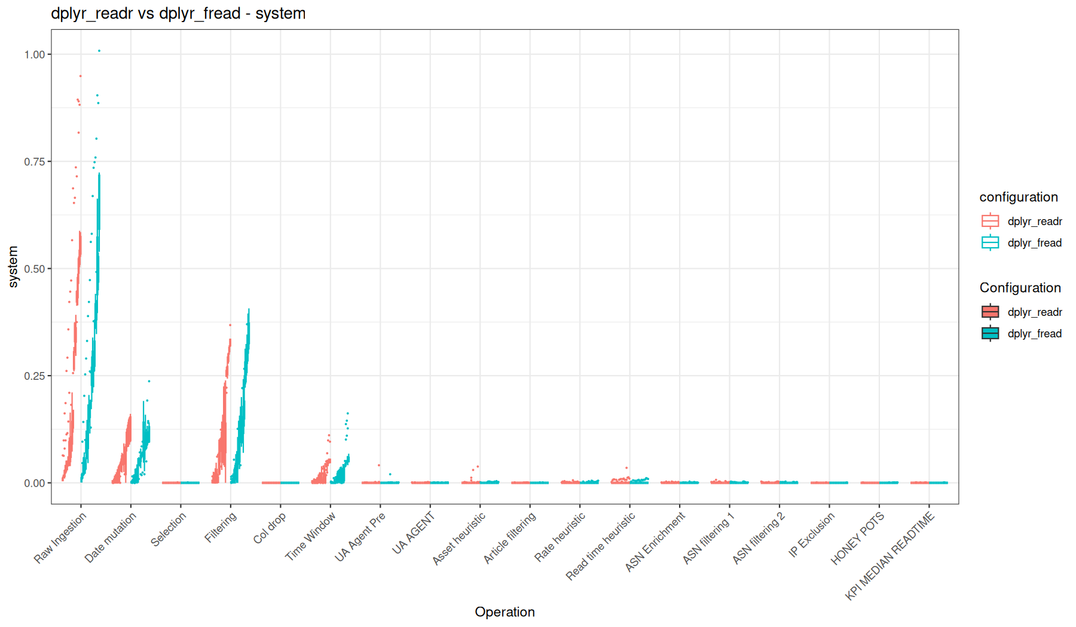Click the outlined red dplyr_readr legend key

[991, 221]
